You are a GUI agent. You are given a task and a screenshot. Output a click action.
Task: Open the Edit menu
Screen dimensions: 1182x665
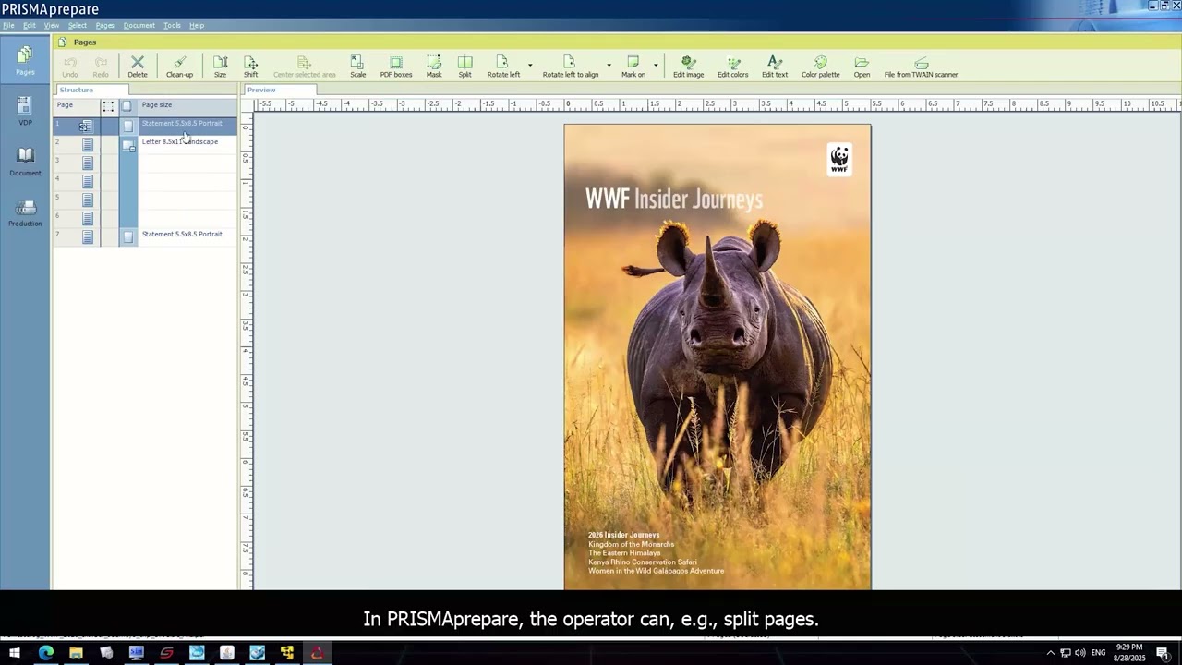30,25
